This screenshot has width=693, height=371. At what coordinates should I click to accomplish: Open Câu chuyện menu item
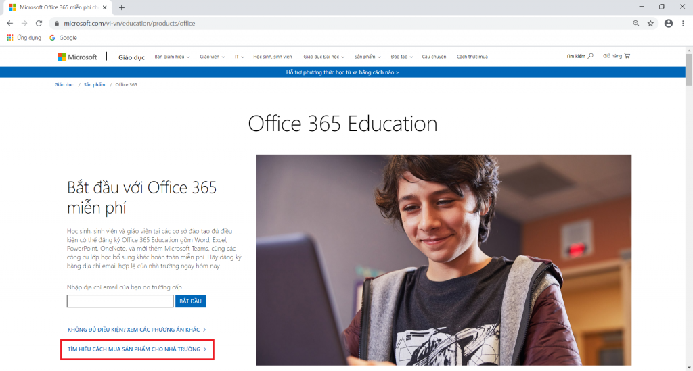pyautogui.click(x=434, y=57)
